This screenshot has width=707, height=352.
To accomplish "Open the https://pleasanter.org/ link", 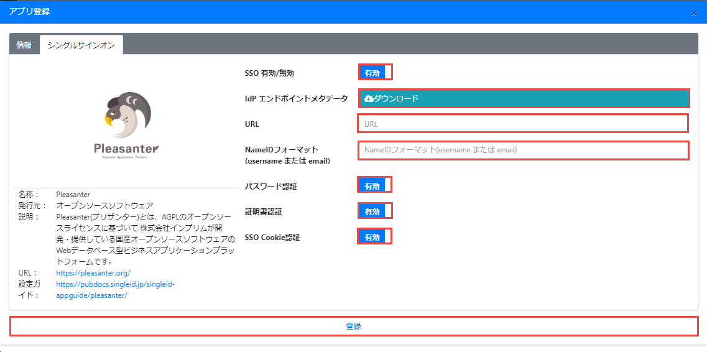I will point(93,272).
